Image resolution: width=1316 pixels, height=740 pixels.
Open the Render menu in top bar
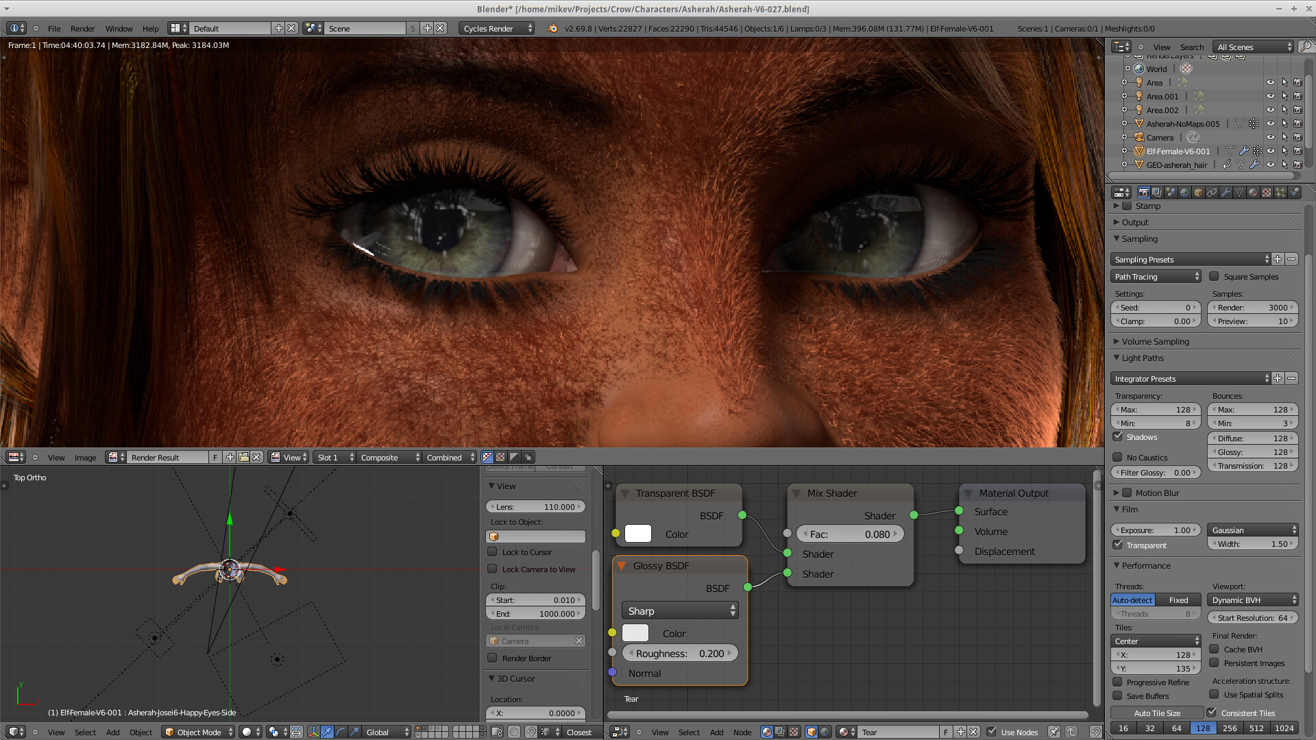point(82,28)
